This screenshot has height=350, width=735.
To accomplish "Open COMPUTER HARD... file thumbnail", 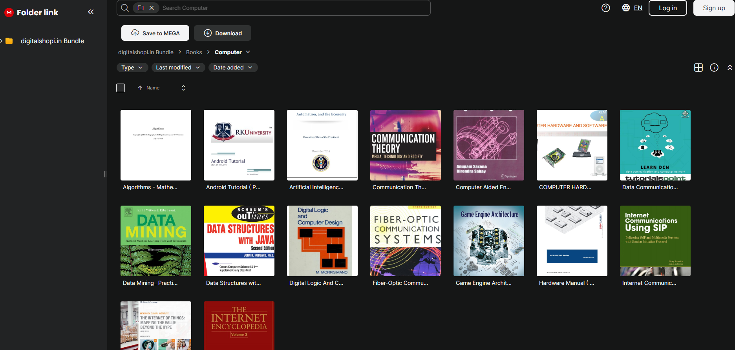I will click(x=572, y=145).
